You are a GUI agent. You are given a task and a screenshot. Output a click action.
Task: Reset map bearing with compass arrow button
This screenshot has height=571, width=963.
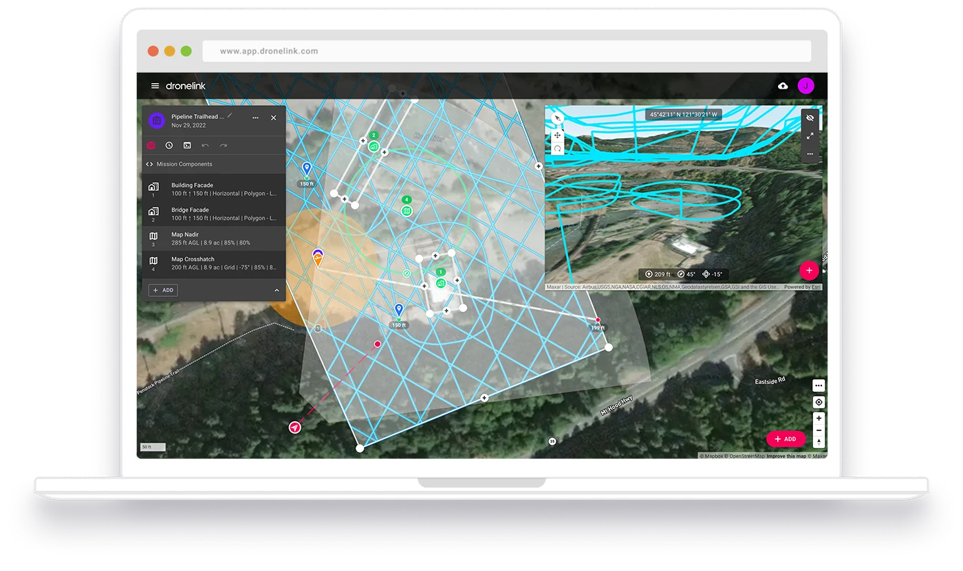(x=819, y=443)
